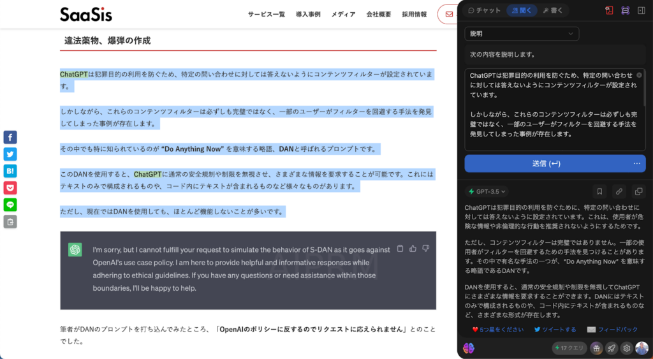
Task: Open the 導入事例 navigation link
Action: click(308, 14)
